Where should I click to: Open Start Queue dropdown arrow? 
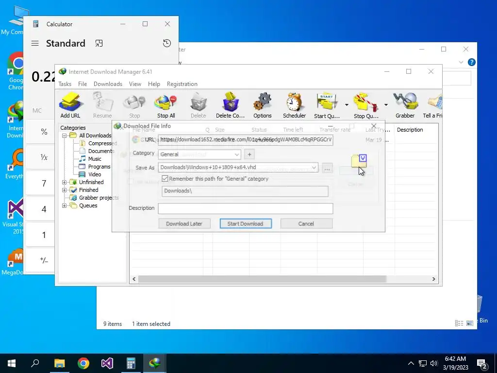pos(347,105)
